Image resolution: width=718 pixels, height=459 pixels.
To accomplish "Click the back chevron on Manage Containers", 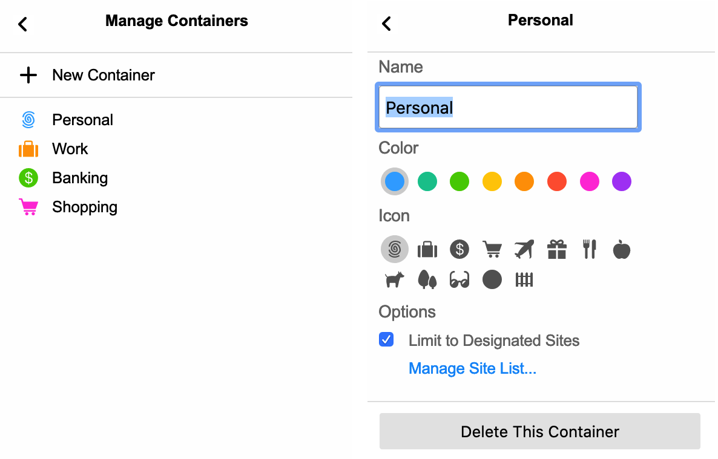I will (22, 24).
